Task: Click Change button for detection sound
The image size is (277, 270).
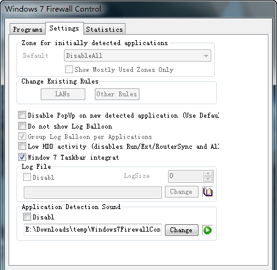Action: [181, 230]
